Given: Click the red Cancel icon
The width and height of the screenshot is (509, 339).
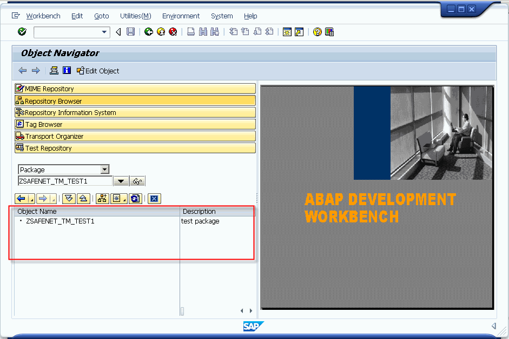Looking at the screenshot, I should tap(173, 32).
